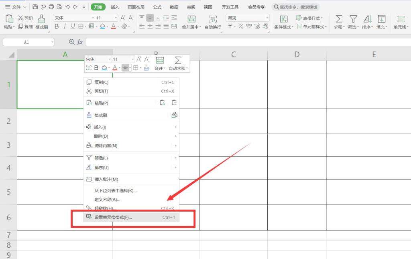The image size is (411, 259).
Task: Switch to the Insert (插入) tab
Action: (x=115, y=7)
